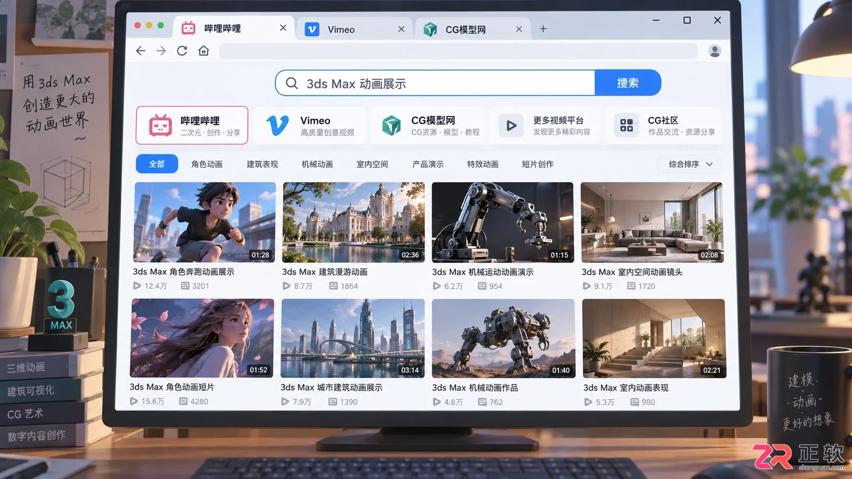
Task: Click the CG社区 grid icon
Action: [626, 125]
